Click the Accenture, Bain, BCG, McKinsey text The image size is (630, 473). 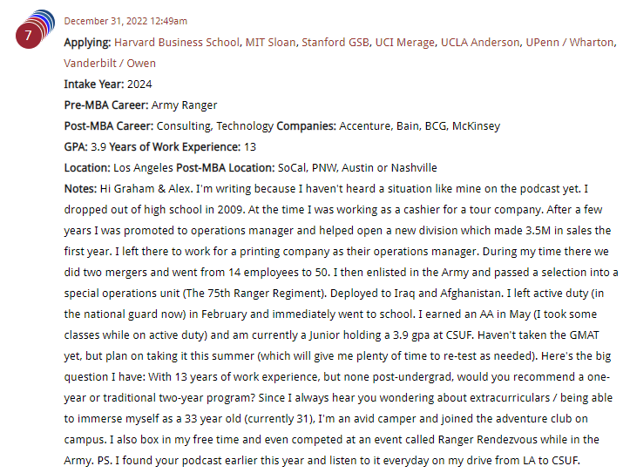point(419,125)
